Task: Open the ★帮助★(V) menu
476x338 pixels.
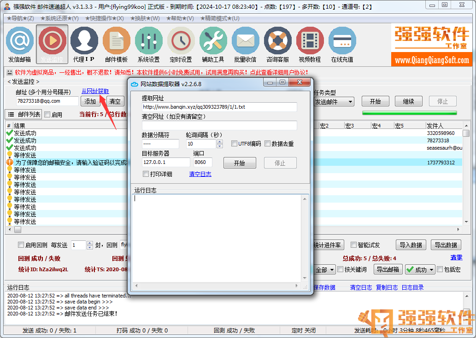Action: [x=180, y=18]
